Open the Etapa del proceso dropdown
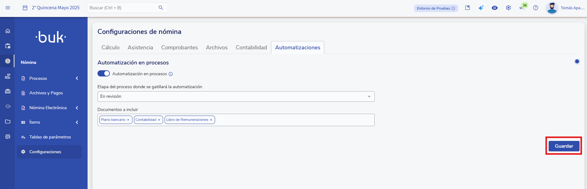Image resolution: width=587 pixels, height=189 pixels. tap(236, 97)
